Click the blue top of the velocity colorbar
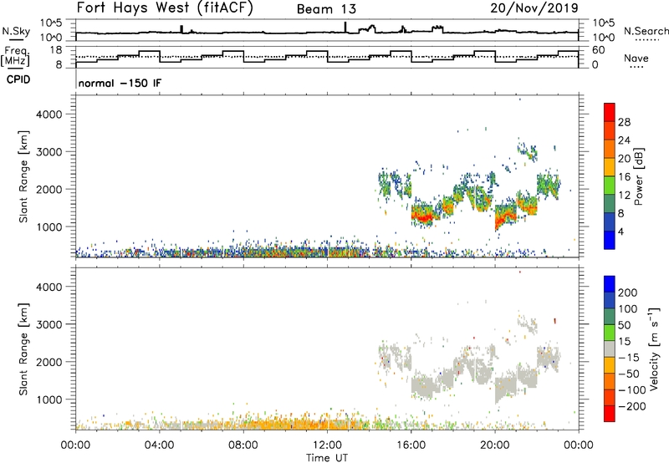This screenshot has width=669, height=463. 610,284
